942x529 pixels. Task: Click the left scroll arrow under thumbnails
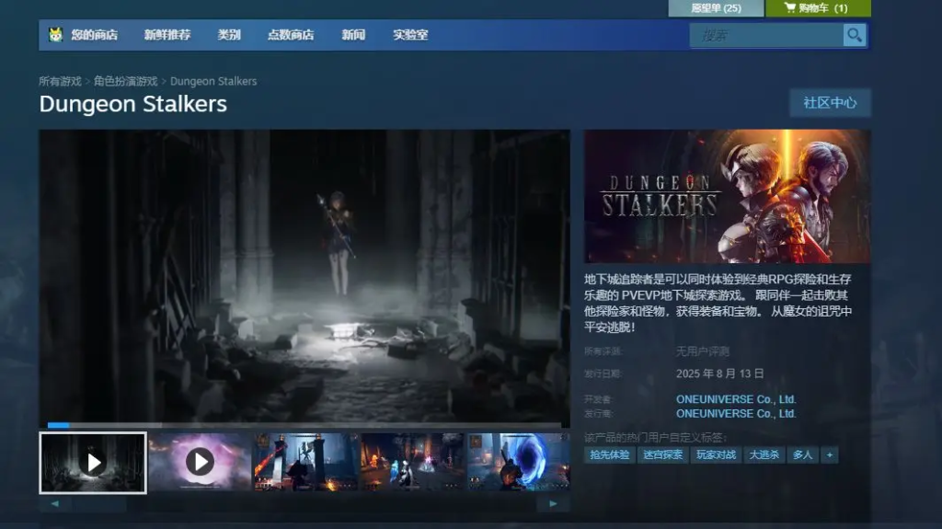[x=54, y=504]
